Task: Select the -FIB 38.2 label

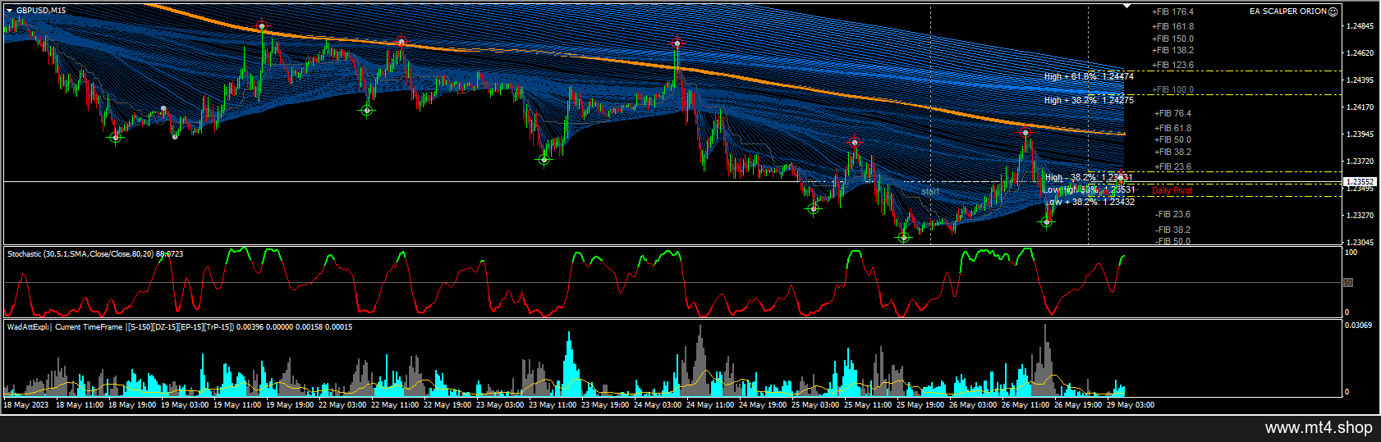Action: pyautogui.click(x=1172, y=230)
